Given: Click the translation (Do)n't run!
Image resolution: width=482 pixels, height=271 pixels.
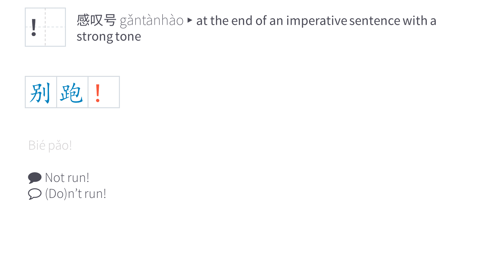Looking at the screenshot, I should (76, 194).
